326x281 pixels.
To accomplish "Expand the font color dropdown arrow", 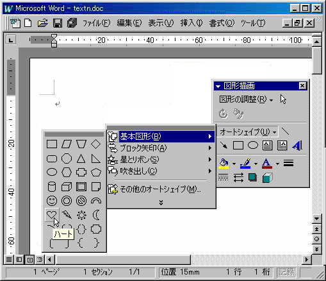I will 277,164.
